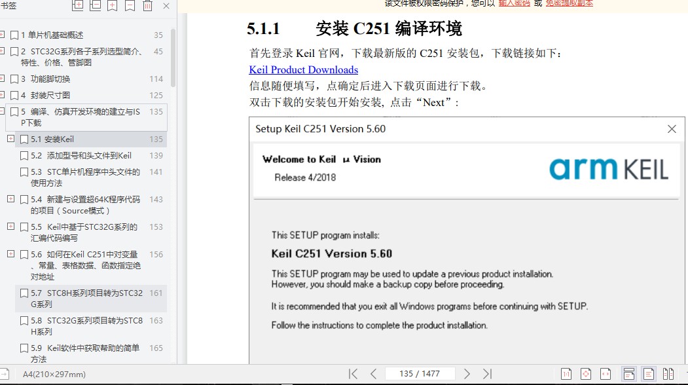The width and height of the screenshot is (688, 385).
Task: Fit the whole page in view
Action: click(586, 374)
